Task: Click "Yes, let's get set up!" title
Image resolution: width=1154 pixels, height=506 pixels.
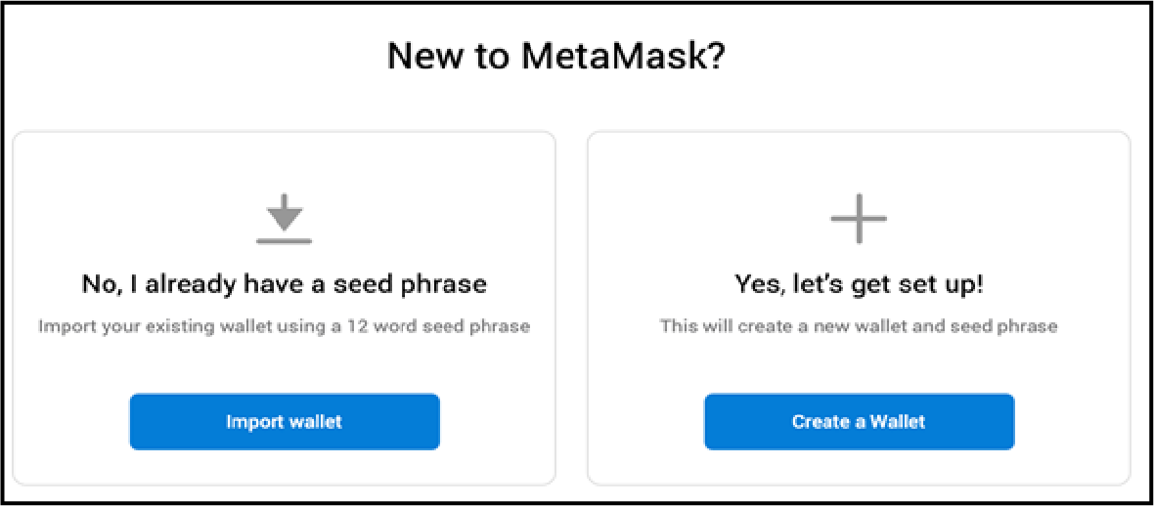Action: pos(858,284)
